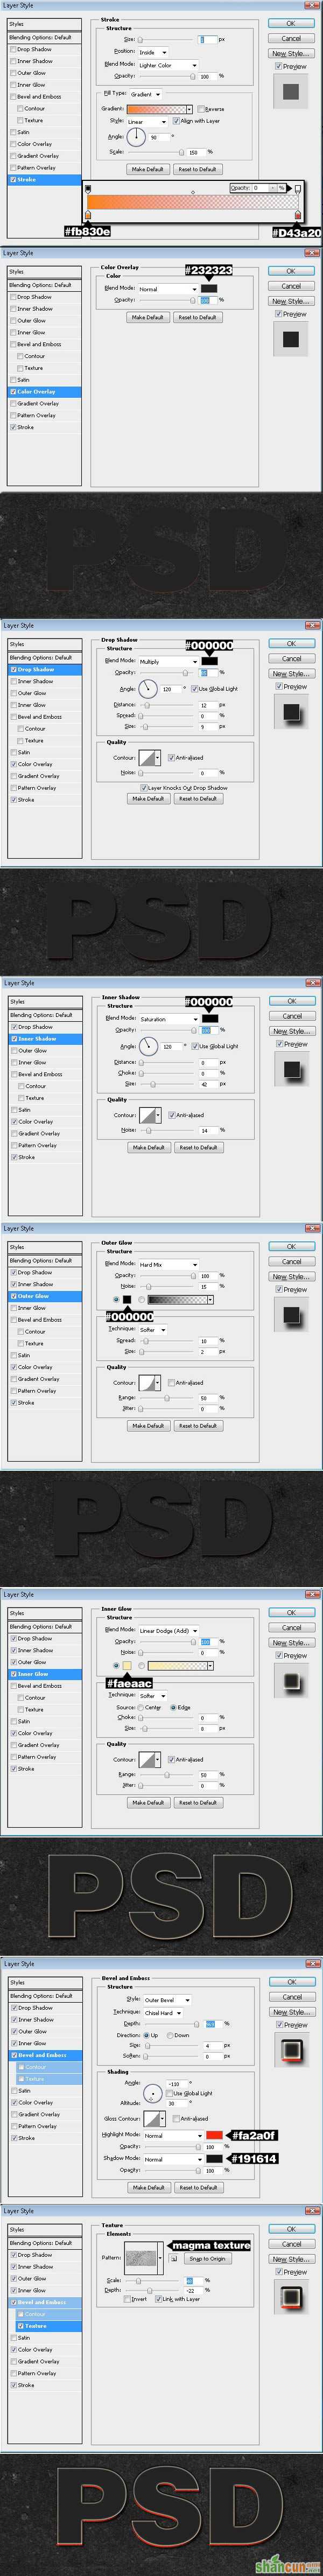Open Technique dropdown showing Chisel Hard

click(164, 2012)
